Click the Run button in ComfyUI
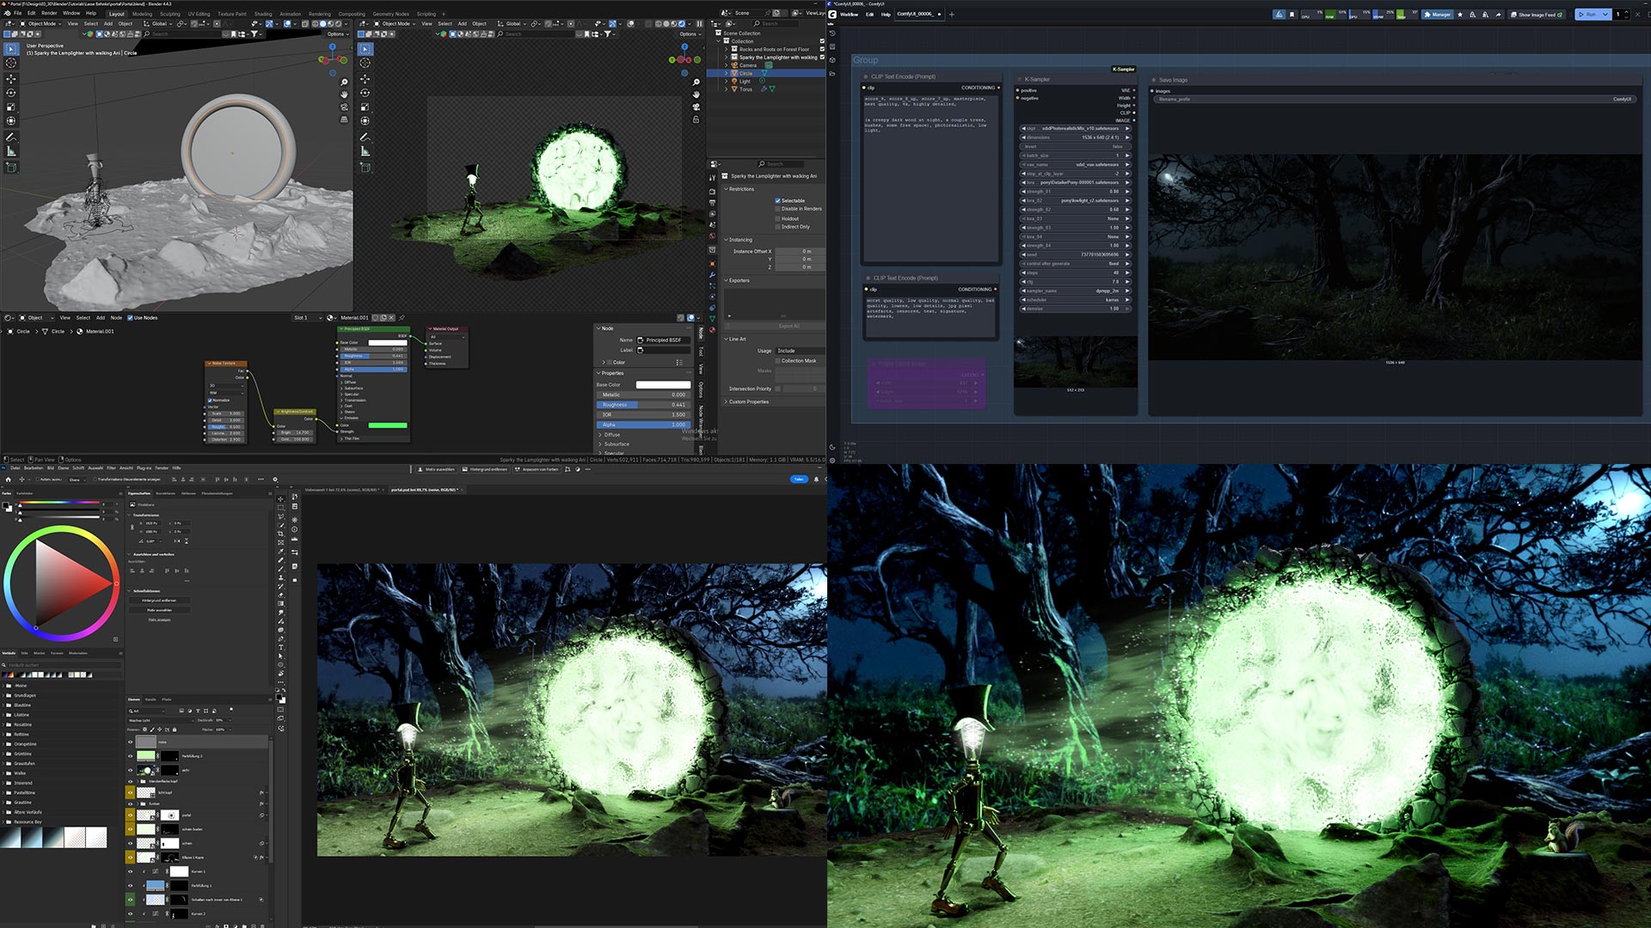 click(1587, 15)
